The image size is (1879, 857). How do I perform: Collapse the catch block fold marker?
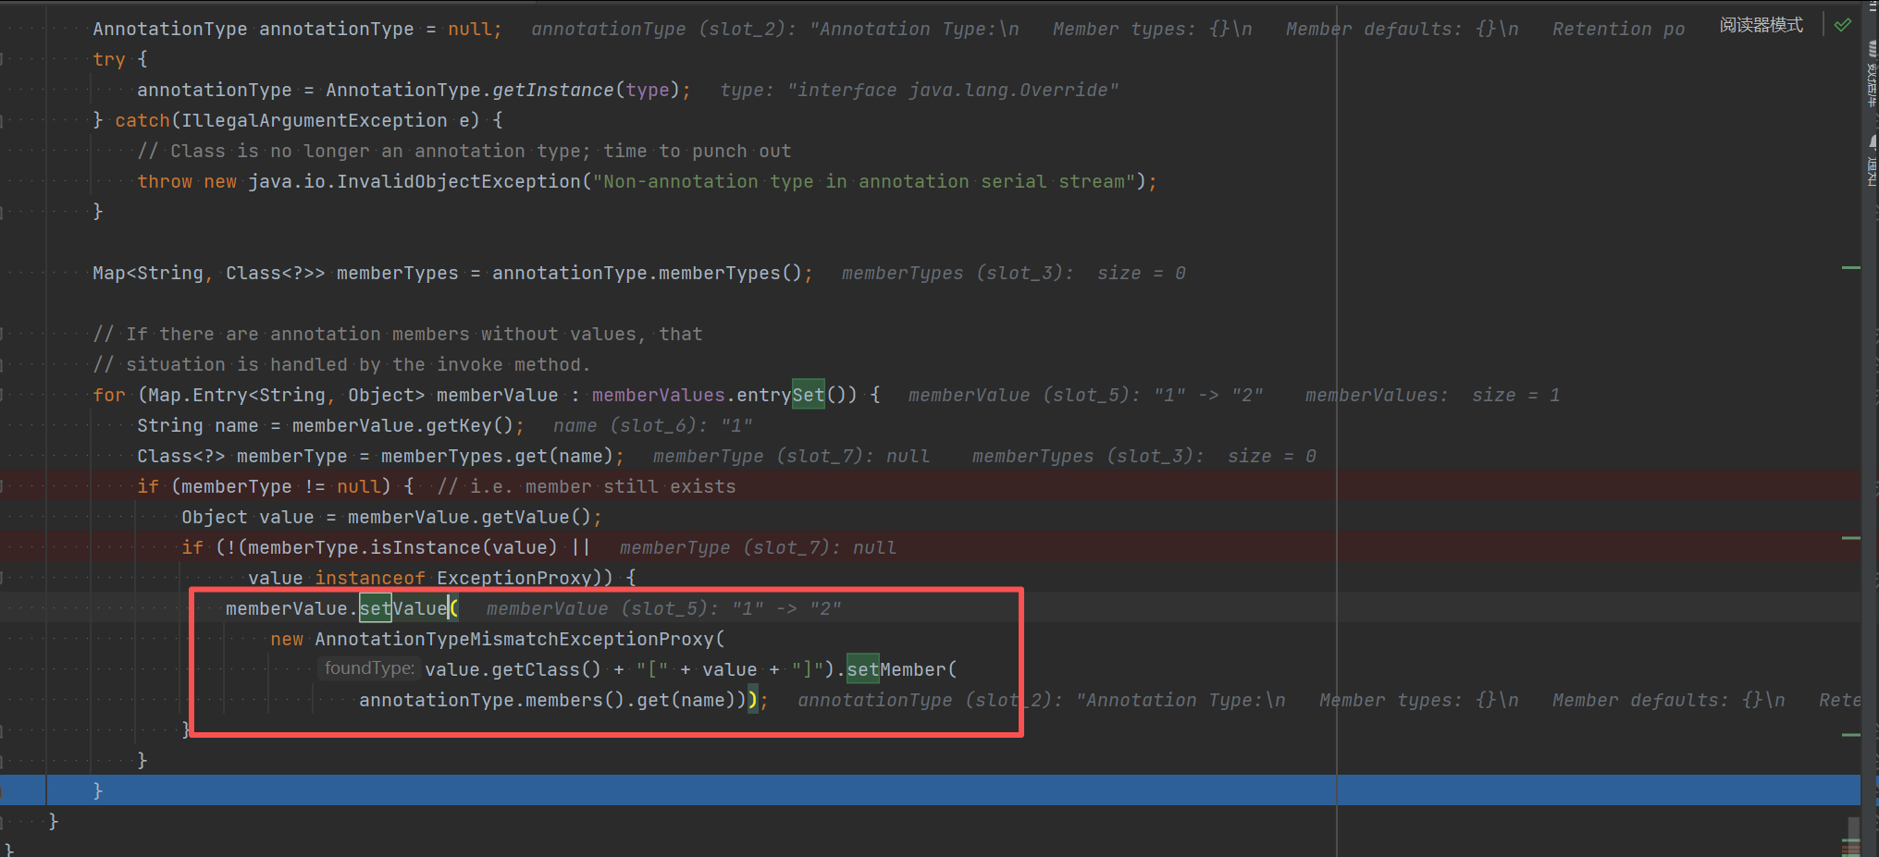coord(3,120)
